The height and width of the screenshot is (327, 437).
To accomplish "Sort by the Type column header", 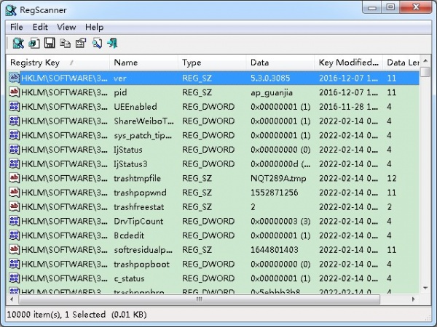I will (212, 62).
